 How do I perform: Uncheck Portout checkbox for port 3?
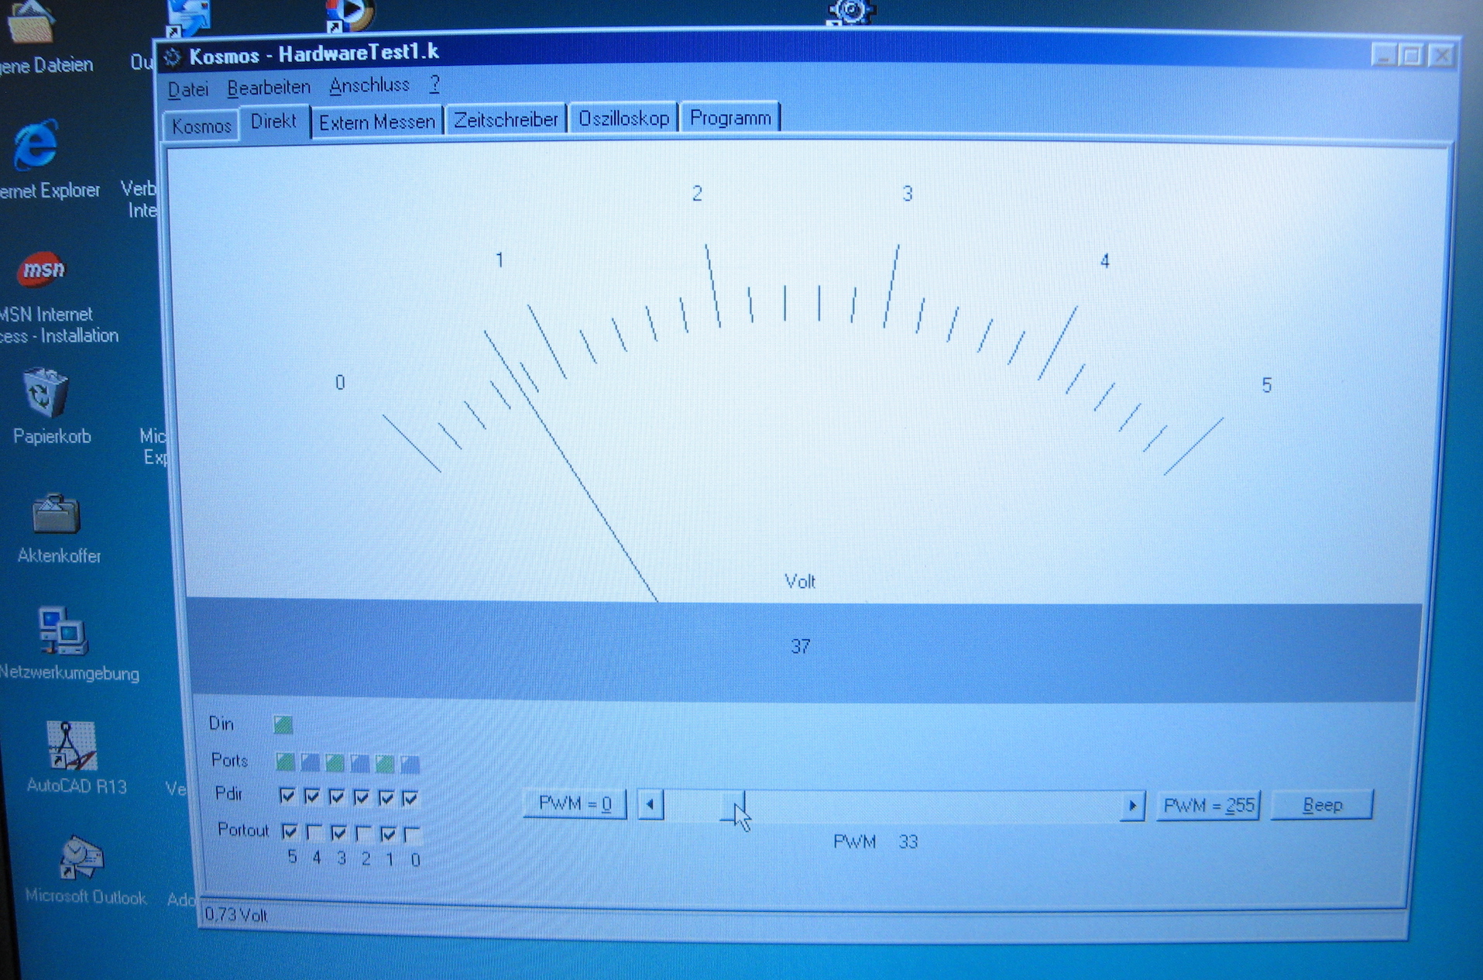(x=339, y=833)
